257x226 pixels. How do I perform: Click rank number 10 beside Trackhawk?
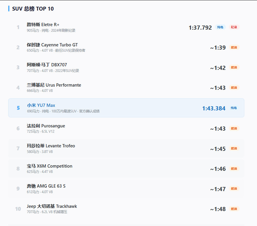(18, 209)
